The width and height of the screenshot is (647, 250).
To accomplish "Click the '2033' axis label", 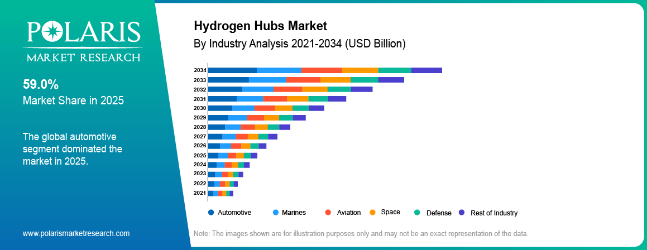I will pyautogui.click(x=200, y=80).
